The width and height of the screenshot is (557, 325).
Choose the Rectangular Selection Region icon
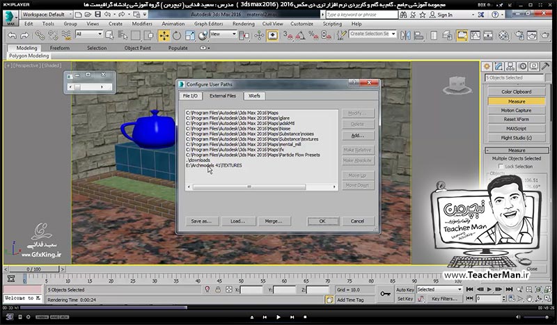pyautogui.click(x=136, y=35)
